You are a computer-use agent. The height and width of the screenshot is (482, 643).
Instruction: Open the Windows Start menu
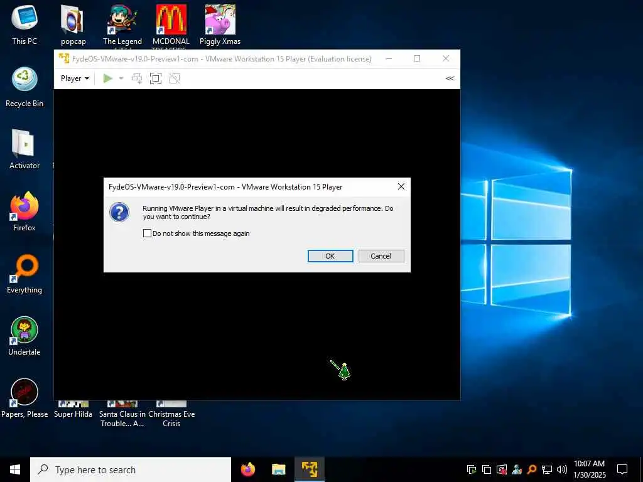[15, 469]
